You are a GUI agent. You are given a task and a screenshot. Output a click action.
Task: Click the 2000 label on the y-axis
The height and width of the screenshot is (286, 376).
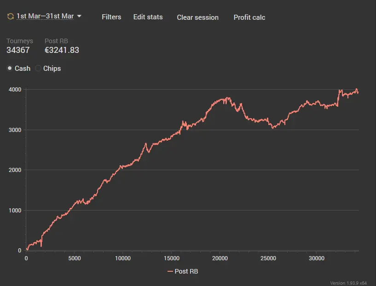[x=15, y=170]
